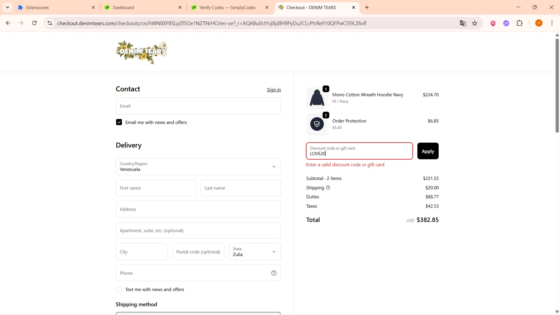
Task: Open site information icon in address bar
Action: click(x=50, y=23)
